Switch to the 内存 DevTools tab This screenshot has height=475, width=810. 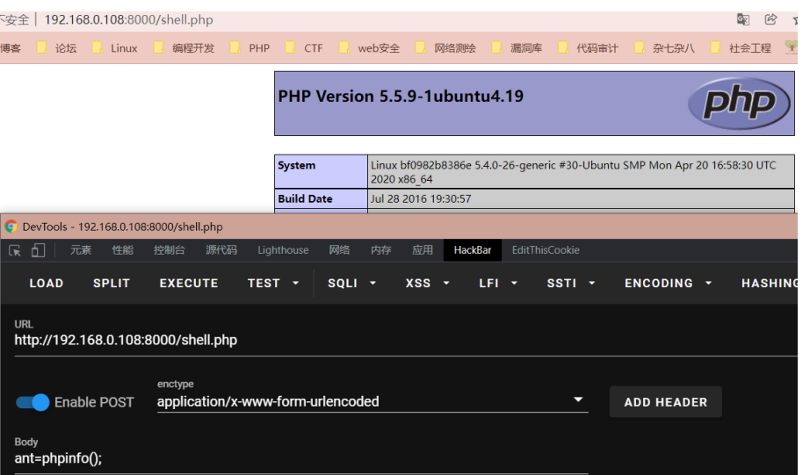[x=380, y=250]
